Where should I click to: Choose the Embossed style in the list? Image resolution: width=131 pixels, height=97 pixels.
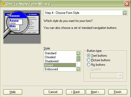click(60, 69)
